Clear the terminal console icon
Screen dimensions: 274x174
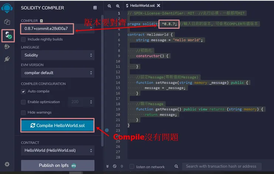click(115, 166)
